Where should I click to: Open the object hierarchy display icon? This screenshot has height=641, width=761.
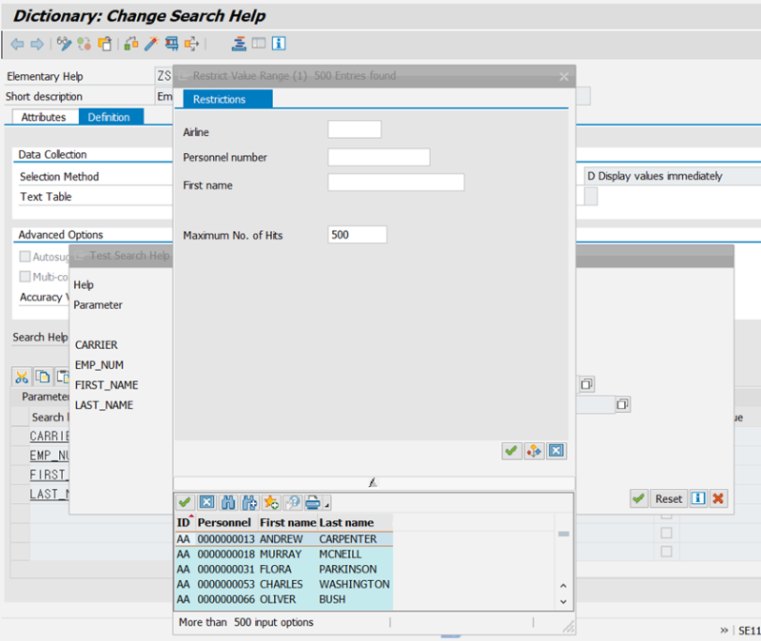pos(239,44)
